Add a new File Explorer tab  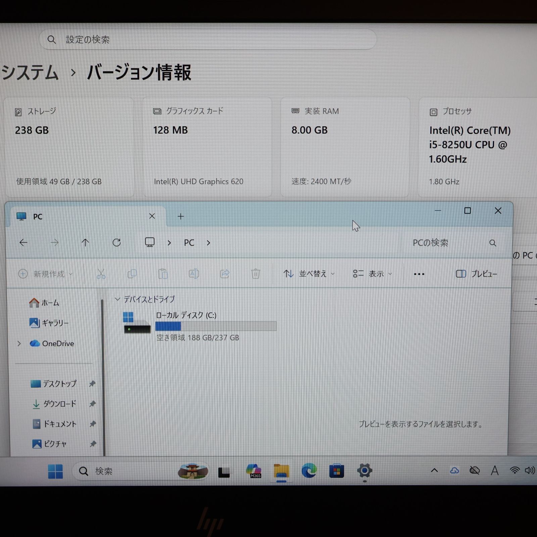(x=181, y=216)
